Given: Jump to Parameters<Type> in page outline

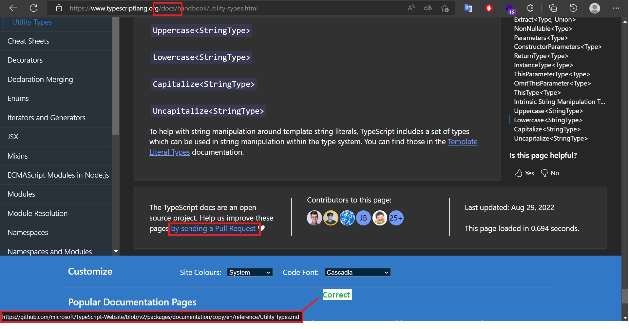Looking at the screenshot, I should pos(541,38).
